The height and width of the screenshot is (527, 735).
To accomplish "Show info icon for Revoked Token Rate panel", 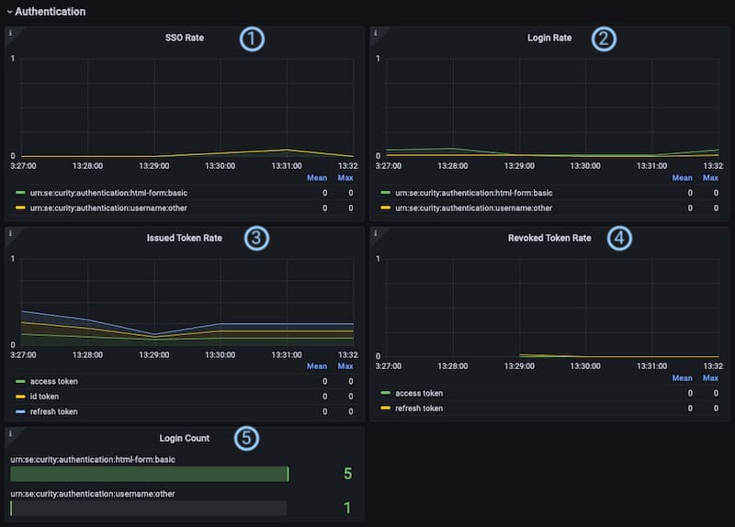I will pos(376,233).
